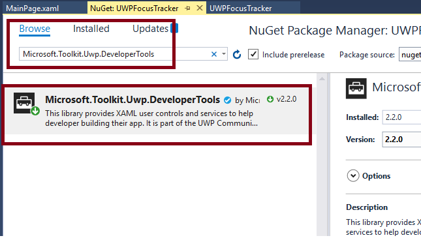Click the toolbox package icon in results list
Screen dimensions: 421x238
coord(24,103)
